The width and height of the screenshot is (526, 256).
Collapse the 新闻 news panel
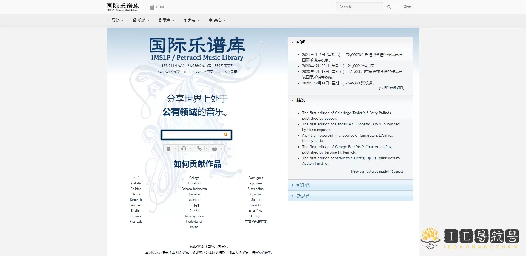point(292,42)
